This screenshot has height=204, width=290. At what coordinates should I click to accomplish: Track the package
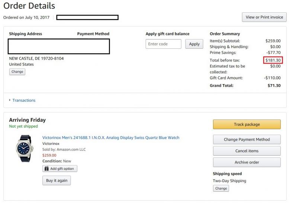(246, 124)
